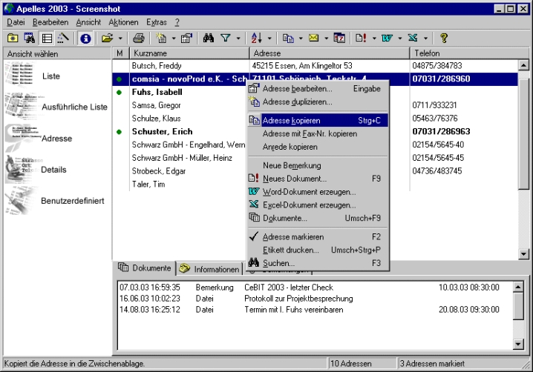Viewport: 533px width, 372px height.
Task: Click the blue info icon in toolbar
Action: (x=85, y=38)
